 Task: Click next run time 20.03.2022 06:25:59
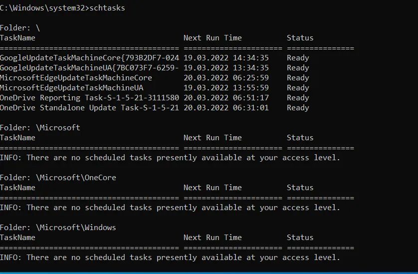(226, 78)
